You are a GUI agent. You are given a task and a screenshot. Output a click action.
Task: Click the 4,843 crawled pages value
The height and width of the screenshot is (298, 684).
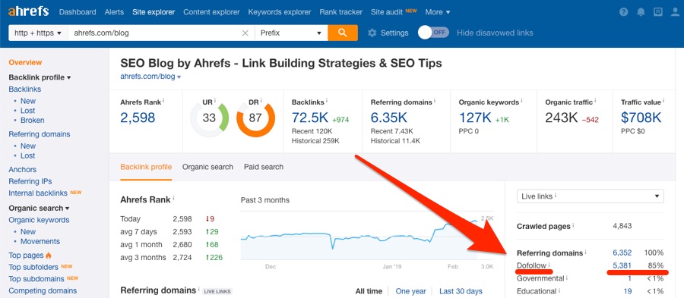[622, 226]
